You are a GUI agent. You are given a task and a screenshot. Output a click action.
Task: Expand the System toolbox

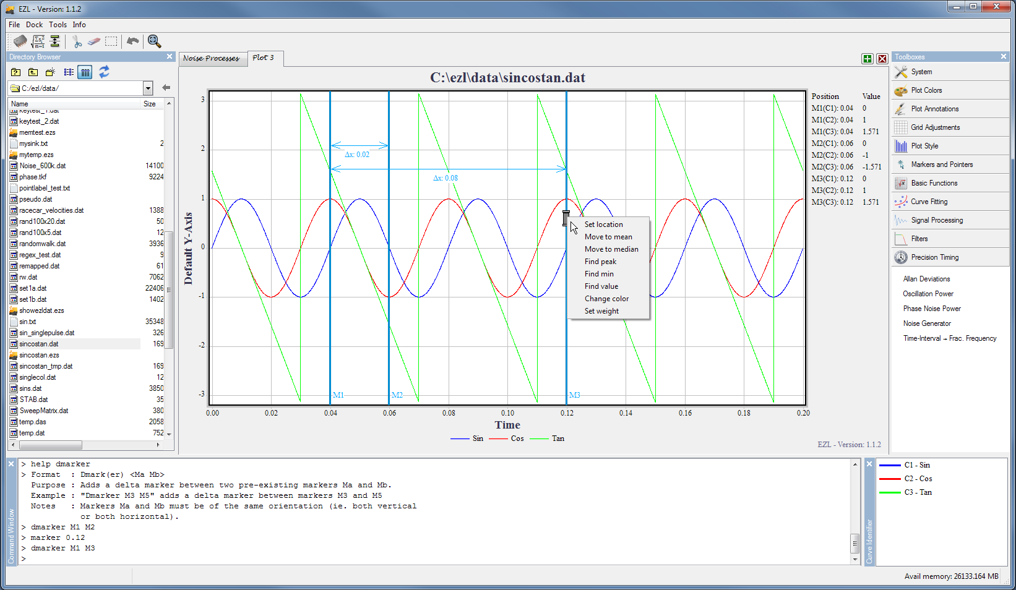coord(950,72)
